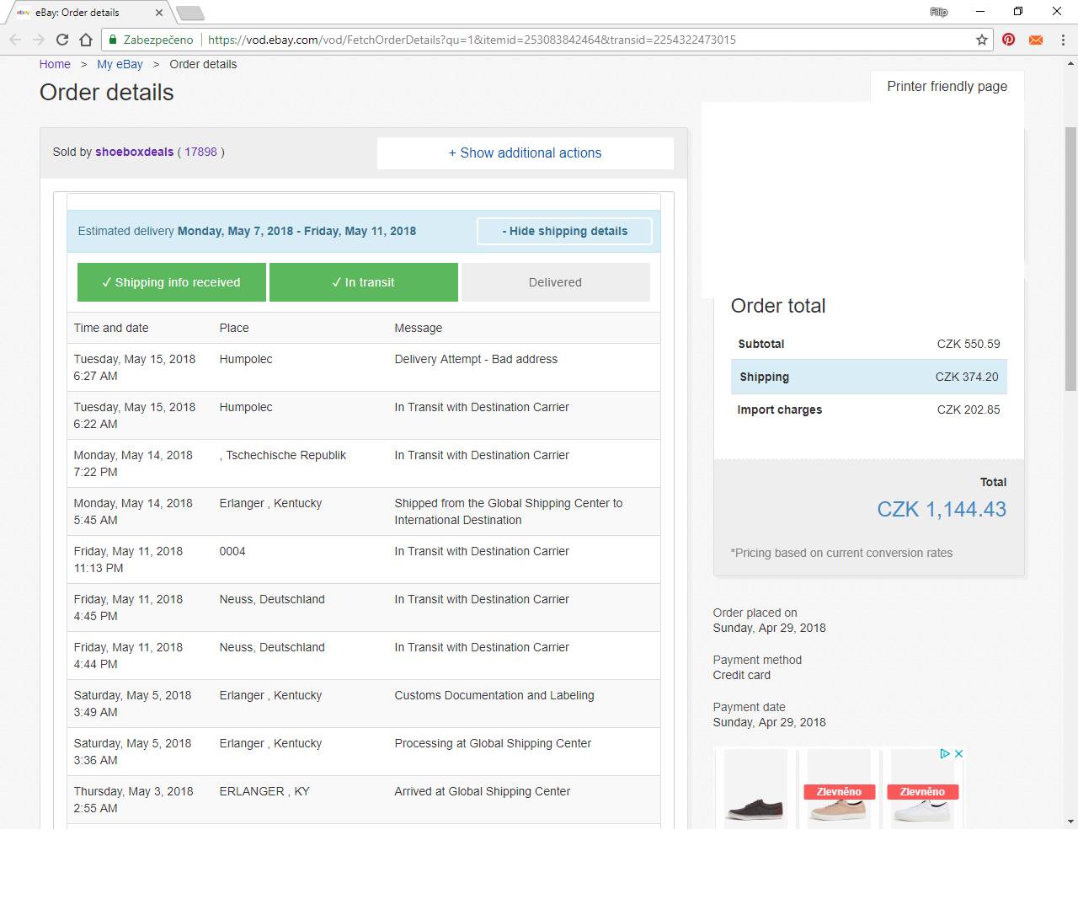The height and width of the screenshot is (910, 1078).
Task: Click the address bar URL
Action: coord(472,40)
